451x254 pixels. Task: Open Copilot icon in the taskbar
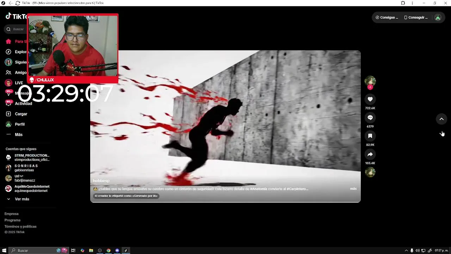point(82,250)
